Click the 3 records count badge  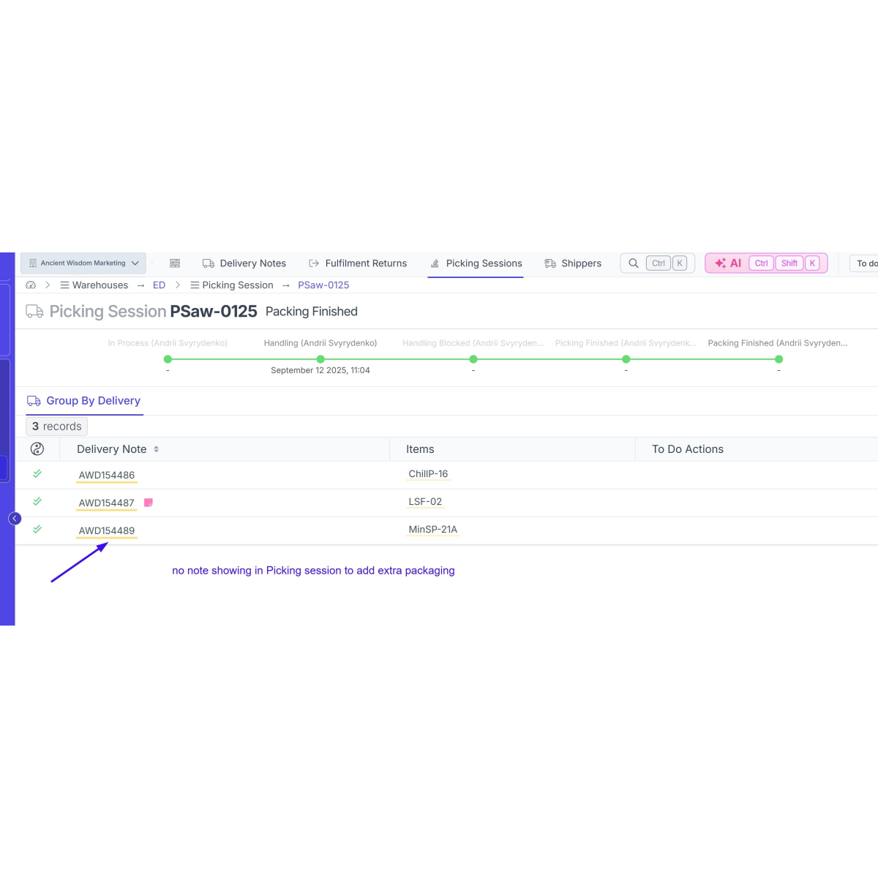coord(57,427)
